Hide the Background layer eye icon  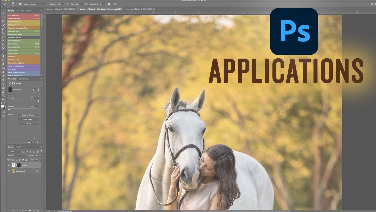coord(9,171)
